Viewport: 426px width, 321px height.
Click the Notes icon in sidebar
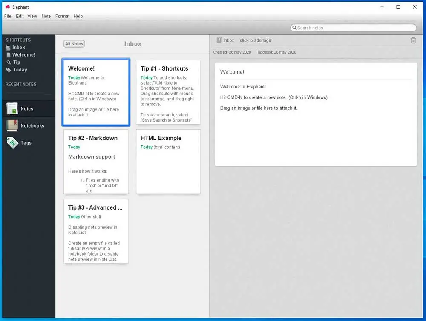click(x=12, y=108)
